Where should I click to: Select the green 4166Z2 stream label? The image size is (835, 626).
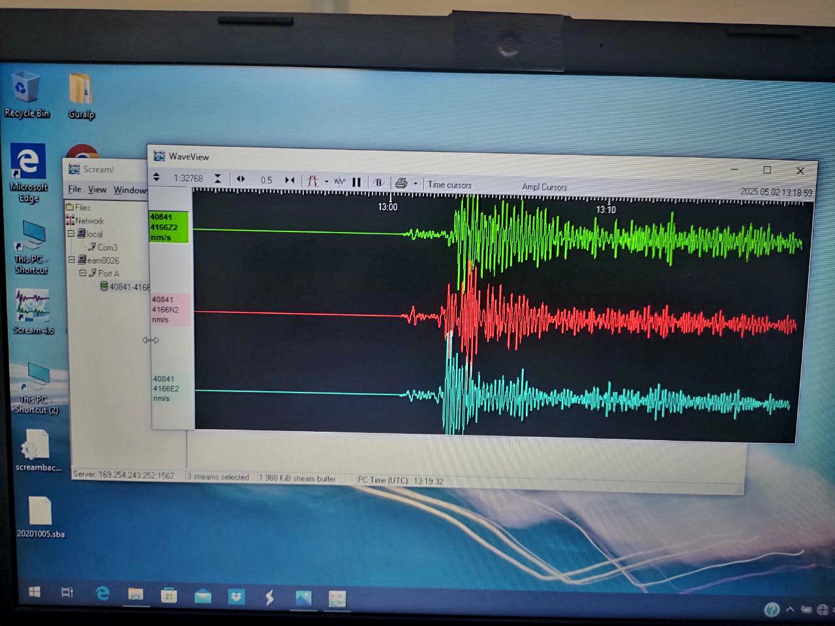pyautogui.click(x=169, y=227)
